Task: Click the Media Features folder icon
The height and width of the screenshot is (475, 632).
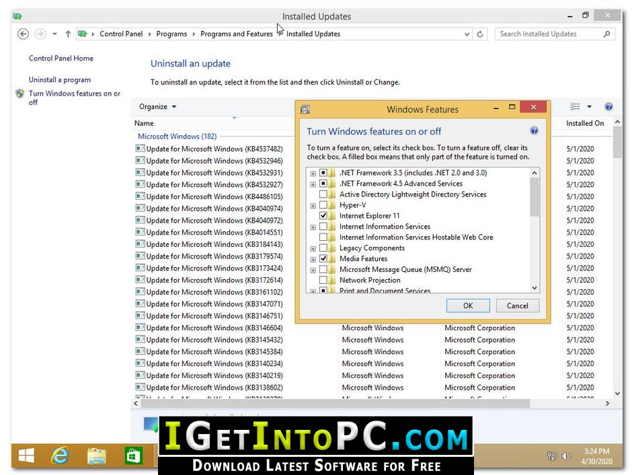Action: tap(333, 258)
